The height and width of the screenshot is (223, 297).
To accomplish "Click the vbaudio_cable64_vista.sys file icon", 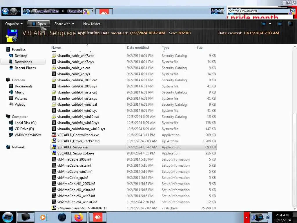I will (x=54, y=98).
